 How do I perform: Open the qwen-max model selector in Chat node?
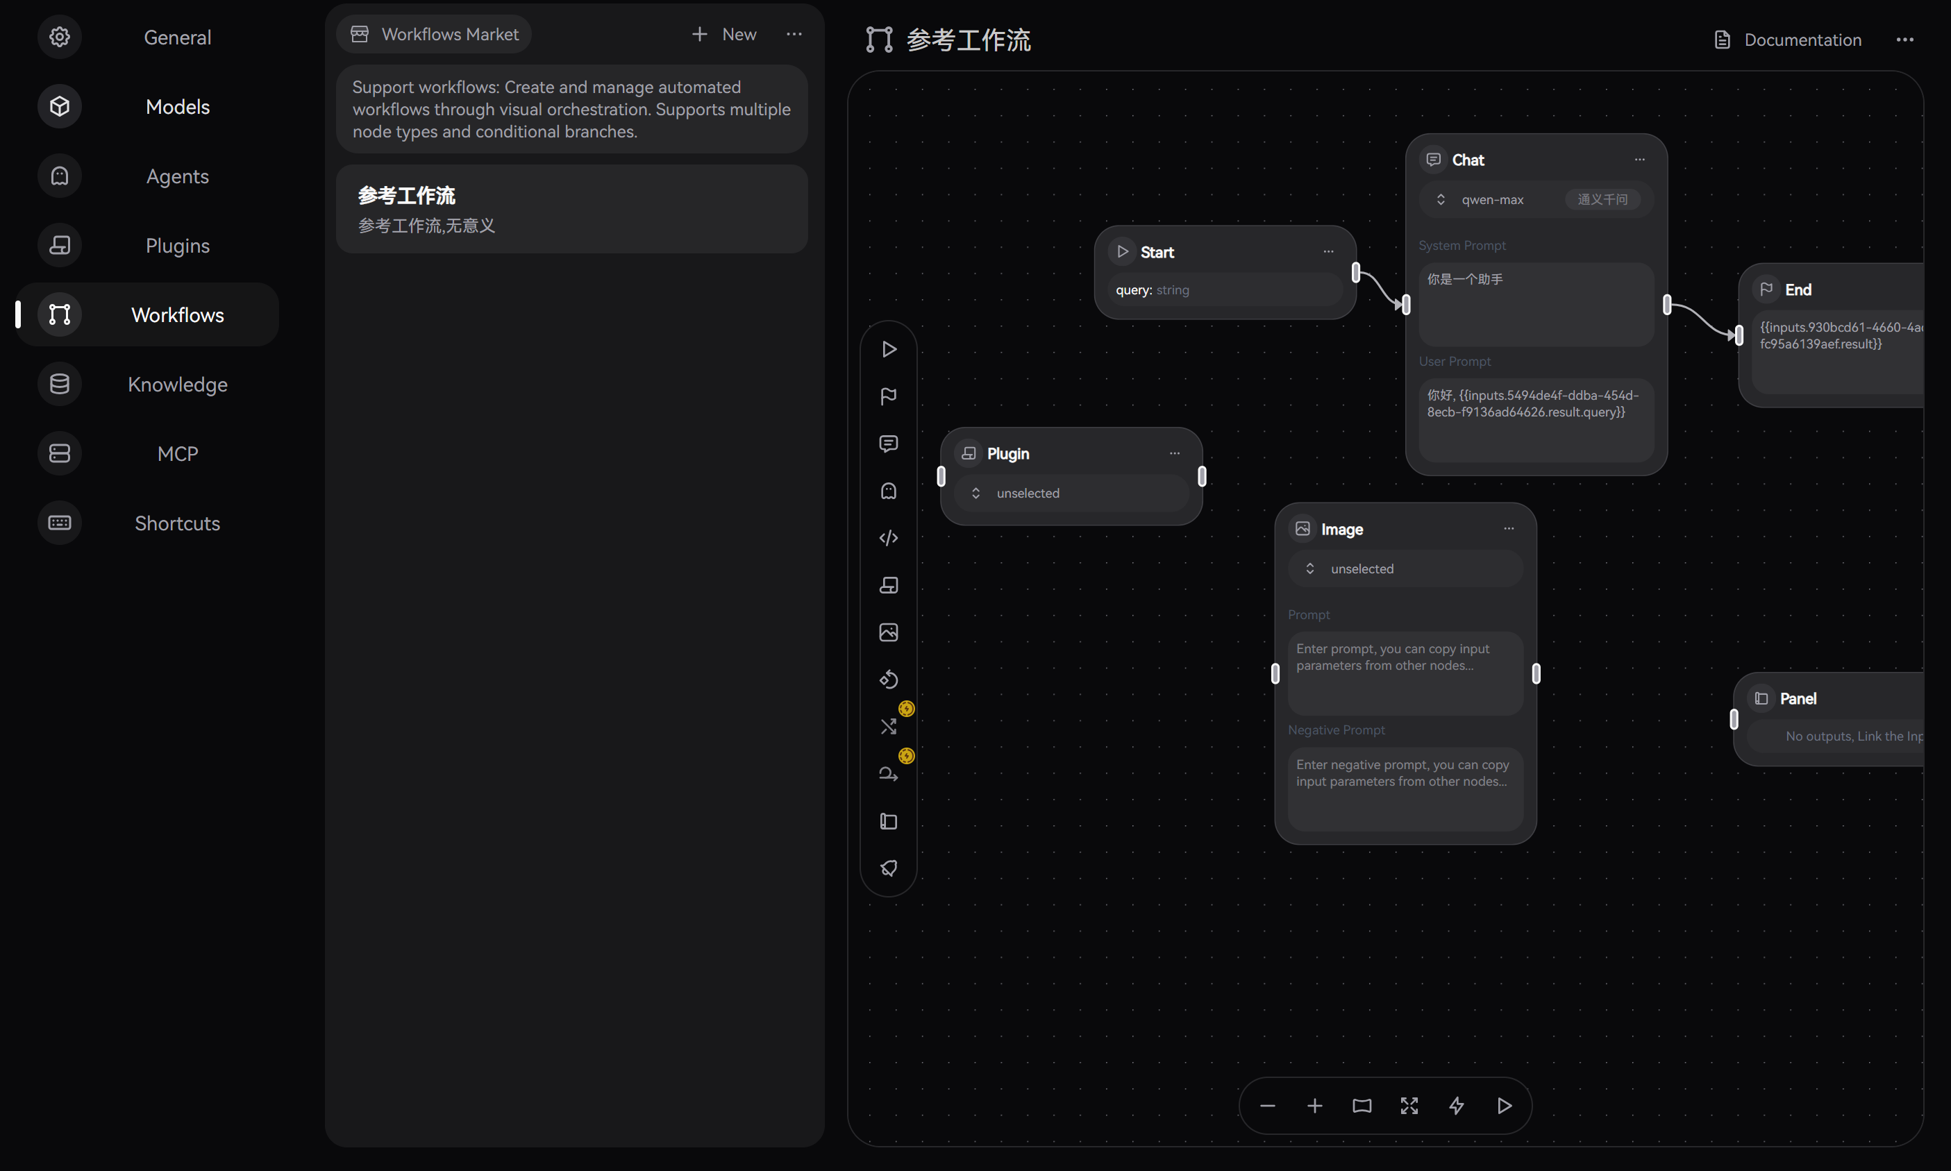click(x=1536, y=200)
